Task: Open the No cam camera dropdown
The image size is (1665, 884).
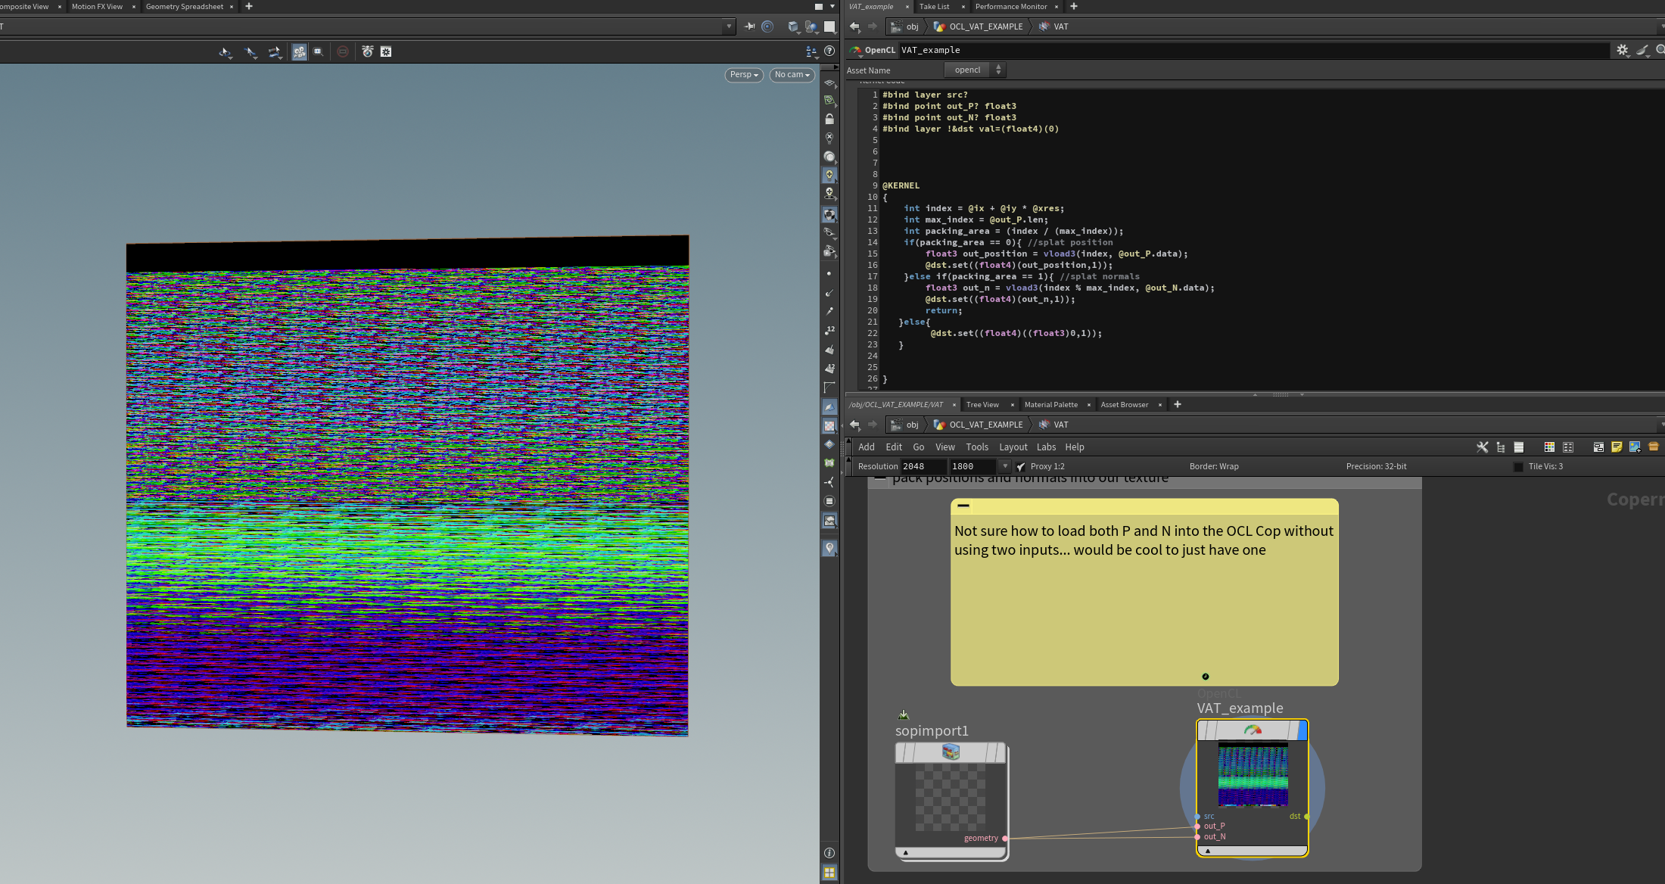Action: [792, 75]
